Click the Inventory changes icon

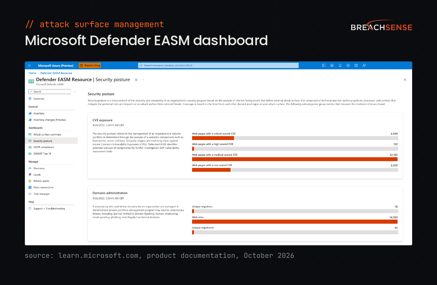point(30,120)
